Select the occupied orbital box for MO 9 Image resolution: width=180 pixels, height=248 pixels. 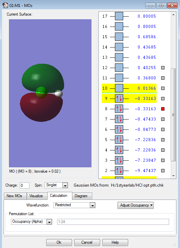pos(119,99)
